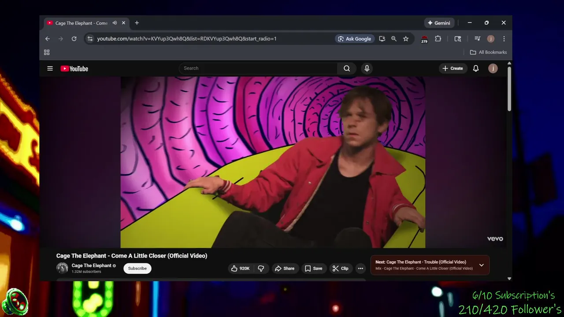564x317 pixels.
Task: Click Cage The Elephant channel name
Action: [x=91, y=265]
